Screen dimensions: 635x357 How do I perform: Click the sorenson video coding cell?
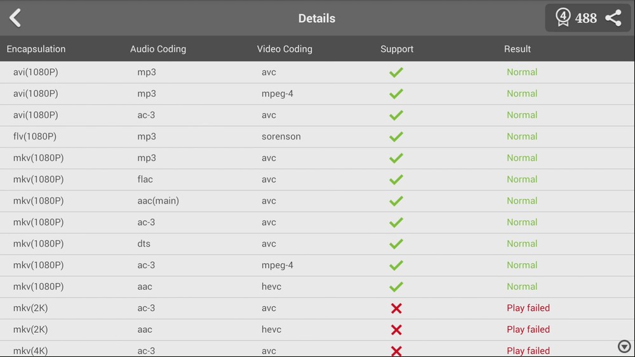(x=281, y=136)
